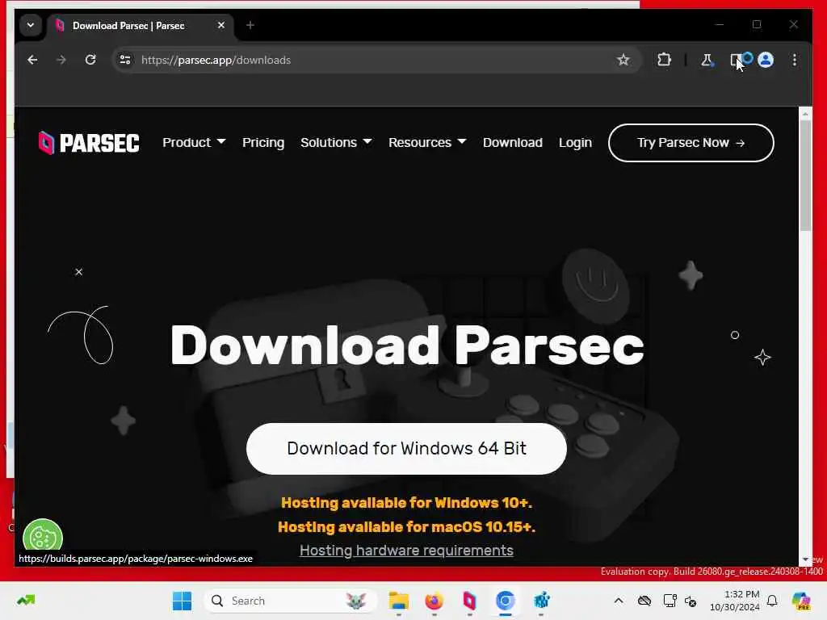The height and width of the screenshot is (620, 827).
Task: Open the Windows Start menu
Action: tap(182, 601)
